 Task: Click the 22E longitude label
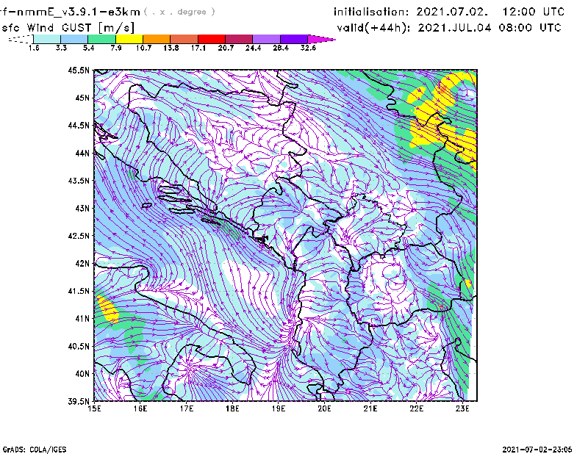coord(417,408)
